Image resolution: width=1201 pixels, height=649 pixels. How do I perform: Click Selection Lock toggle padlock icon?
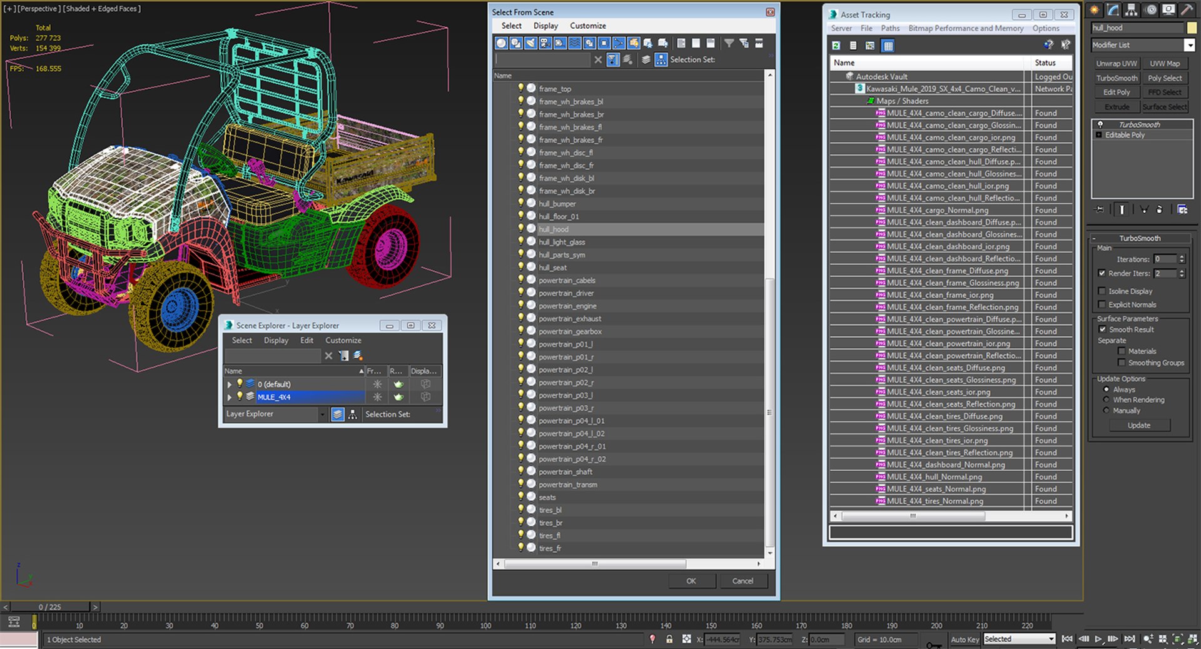click(669, 639)
